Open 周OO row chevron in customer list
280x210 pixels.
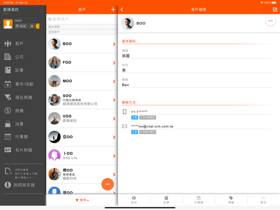[x=114, y=174]
